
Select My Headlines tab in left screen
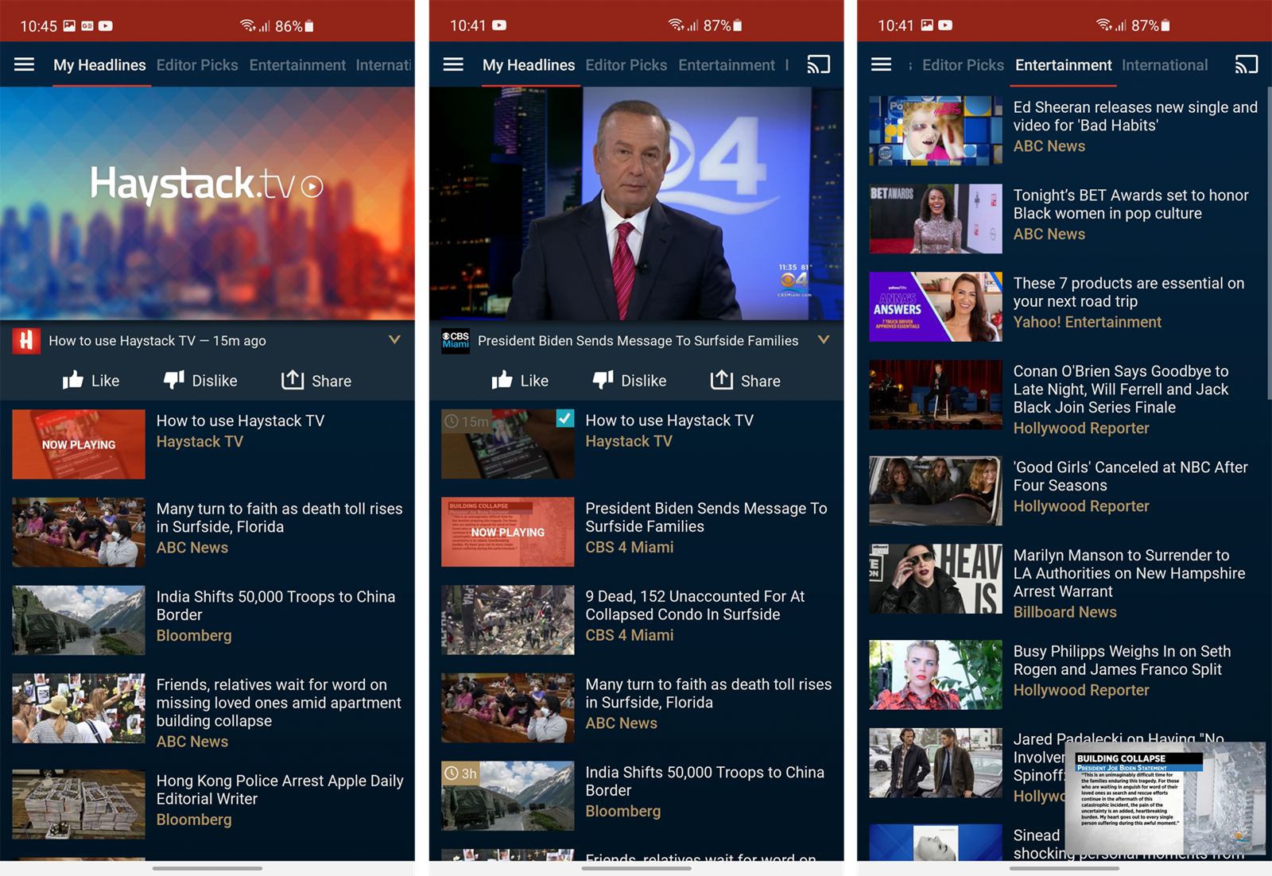coord(99,65)
